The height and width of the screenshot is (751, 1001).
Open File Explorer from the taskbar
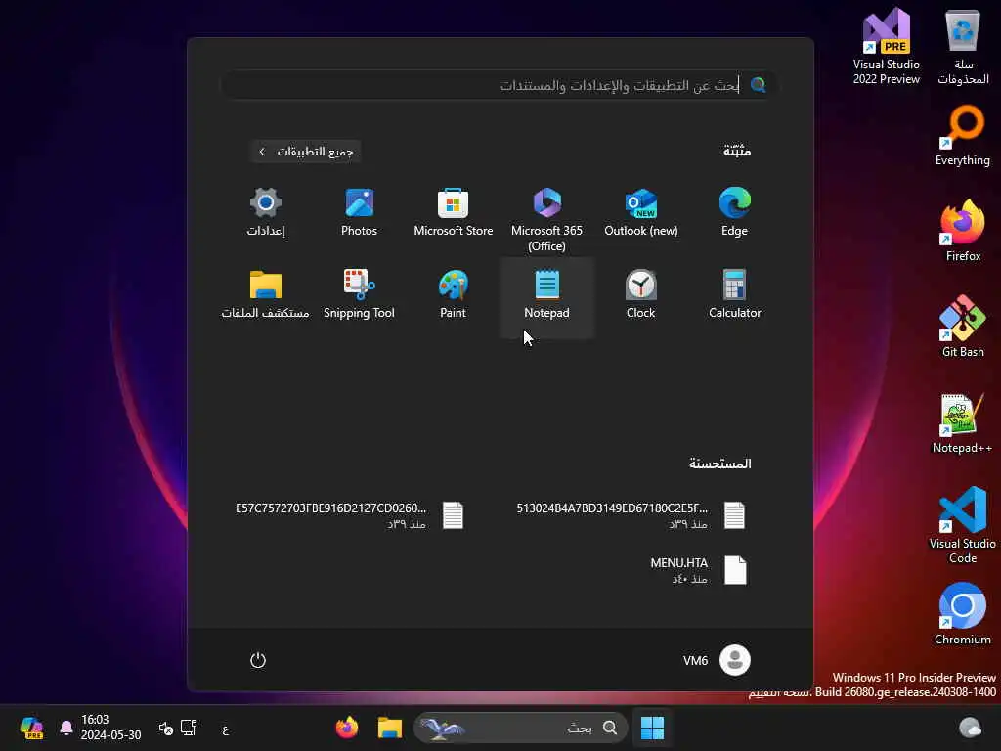coord(389,728)
